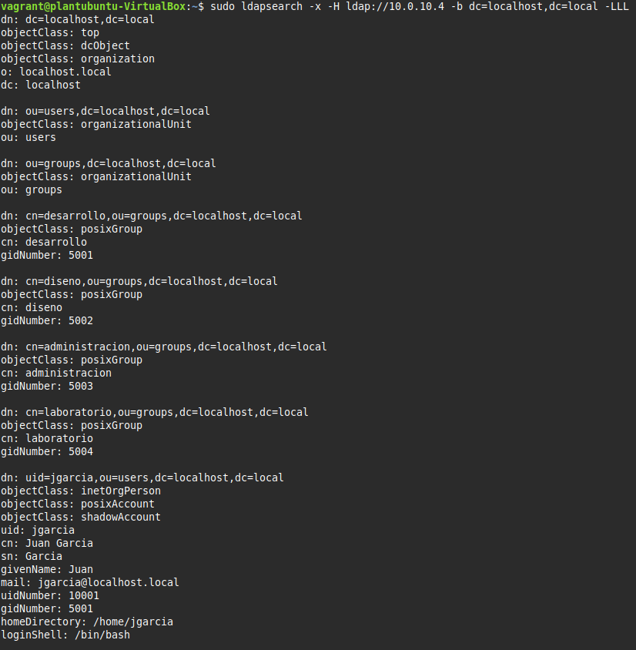Screen dimensions: 636x650
Task: Click the 'gidNumber: 5003' line
Action: coord(47,386)
